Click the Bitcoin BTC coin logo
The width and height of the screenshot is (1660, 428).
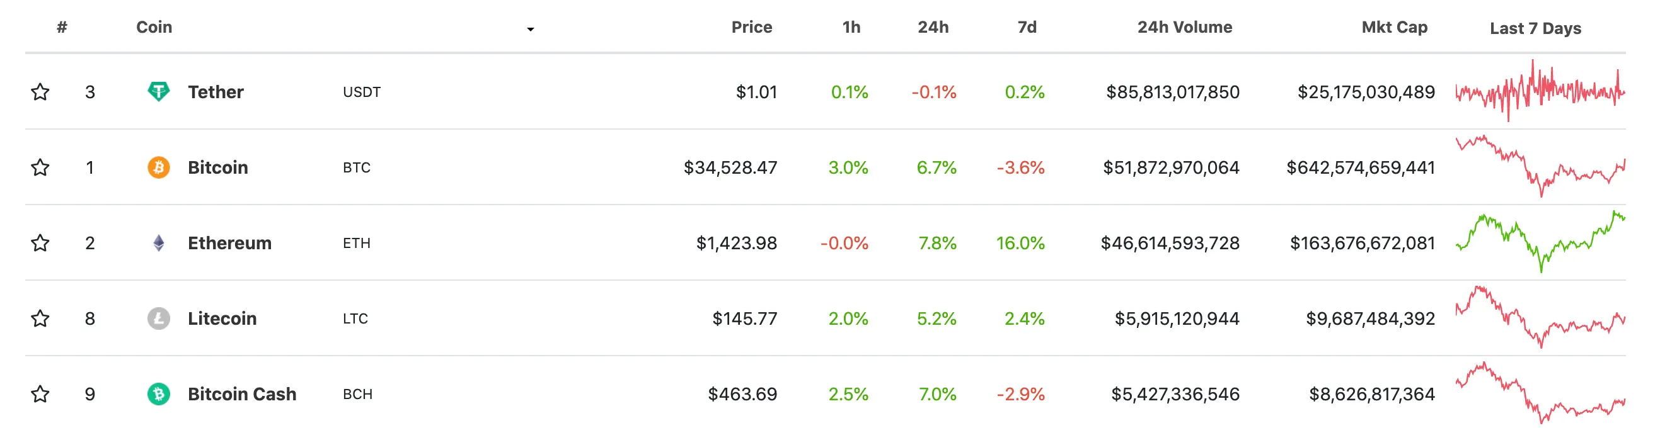tap(158, 167)
